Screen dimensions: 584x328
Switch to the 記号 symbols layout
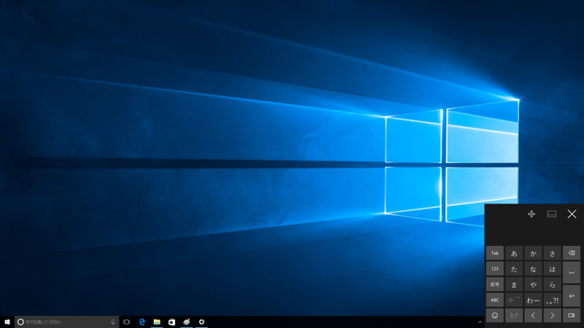(x=495, y=284)
